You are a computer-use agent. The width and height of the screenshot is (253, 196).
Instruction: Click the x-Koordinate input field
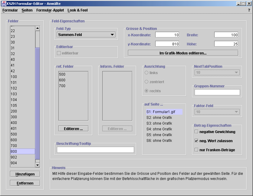[x=167, y=35]
